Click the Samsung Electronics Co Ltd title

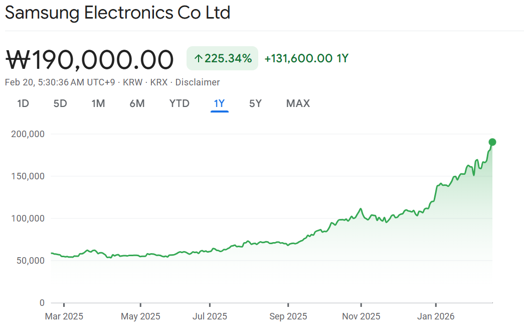click(117, 13)
